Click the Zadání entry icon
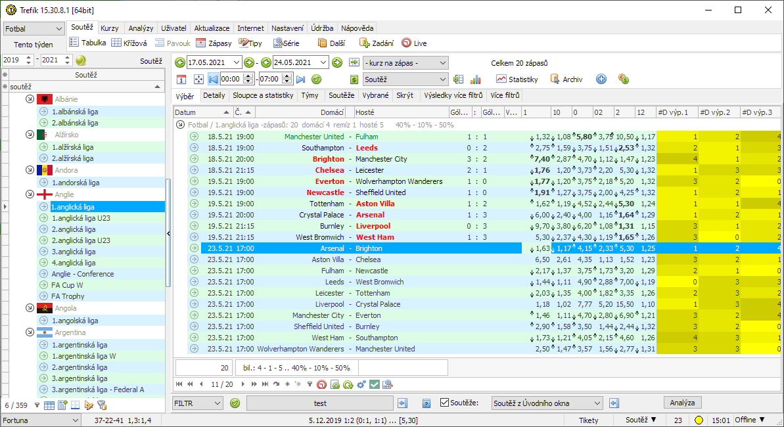 364,43
